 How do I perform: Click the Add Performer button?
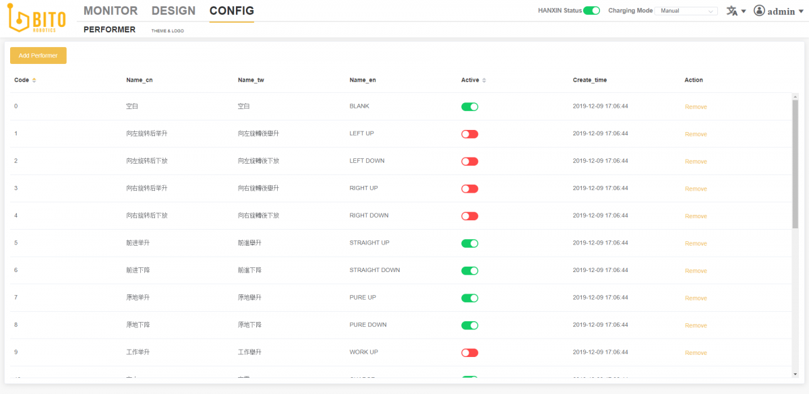tap(38, 55)
